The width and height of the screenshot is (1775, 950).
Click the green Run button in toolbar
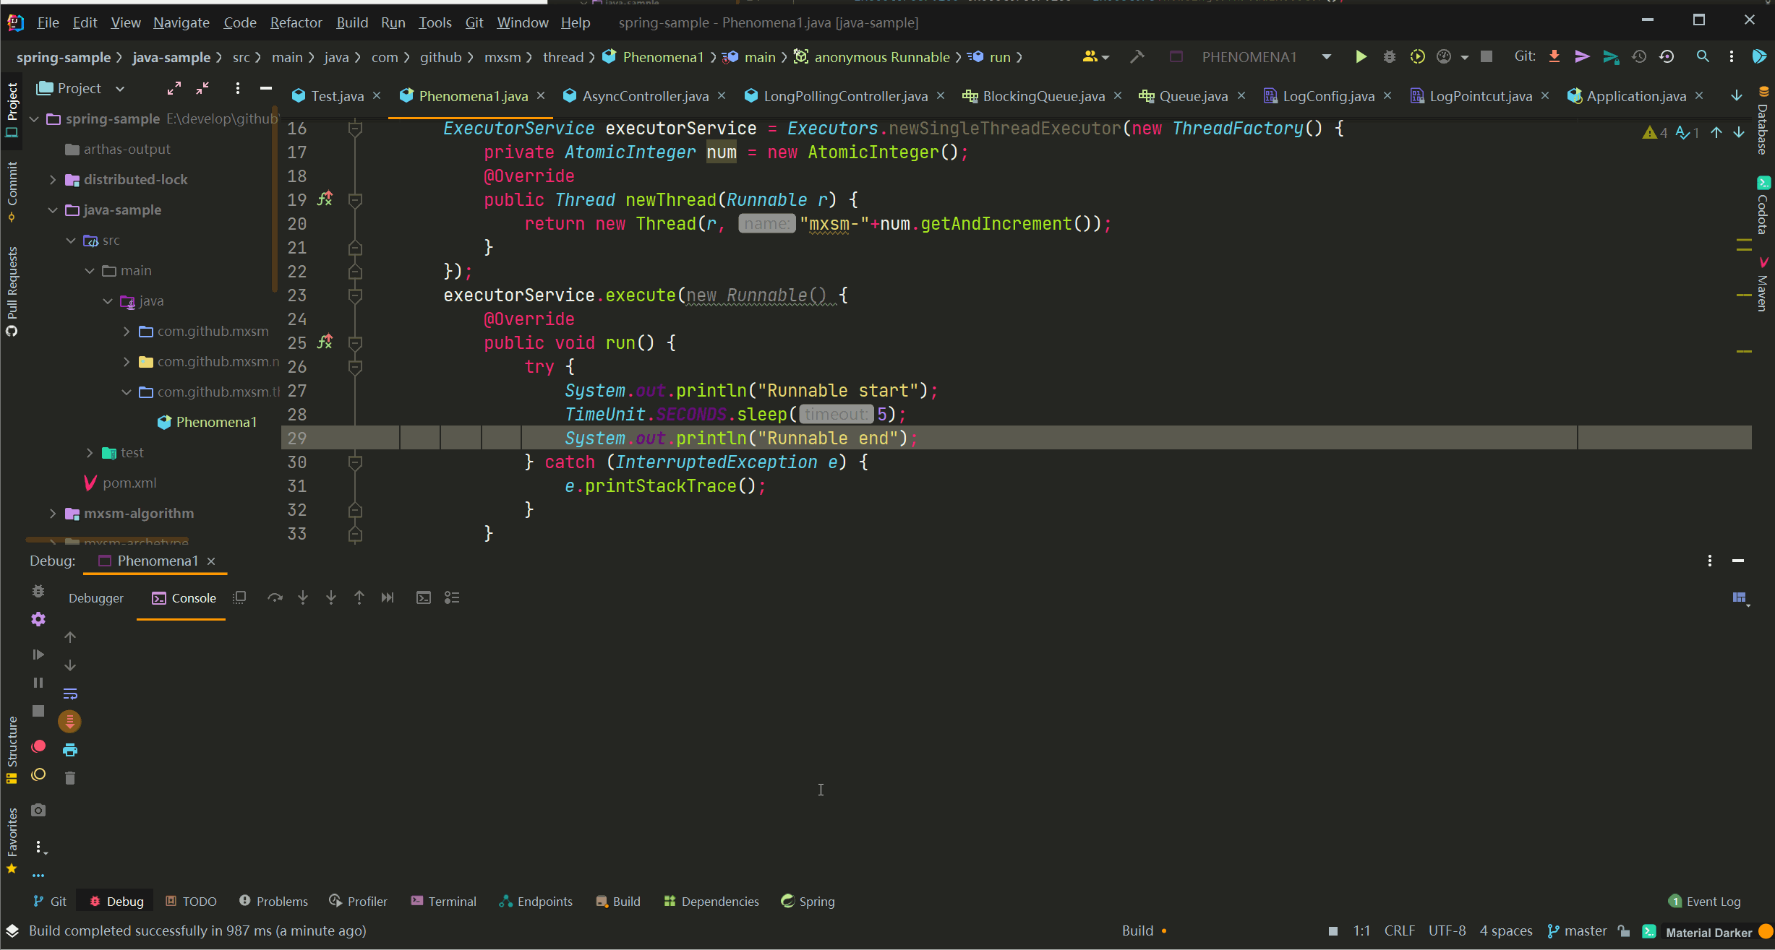click(1361, 57)
